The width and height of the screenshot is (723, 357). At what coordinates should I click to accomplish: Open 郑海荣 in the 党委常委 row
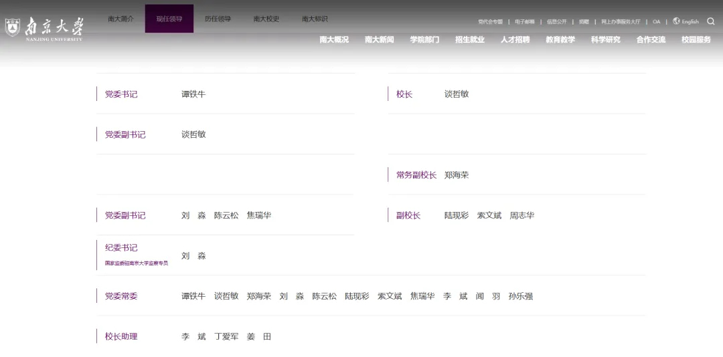coord(259,296)
